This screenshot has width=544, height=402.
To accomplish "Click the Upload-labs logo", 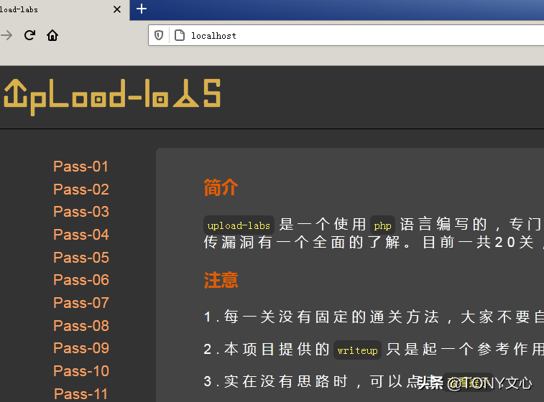I will [x=112, y=97].
